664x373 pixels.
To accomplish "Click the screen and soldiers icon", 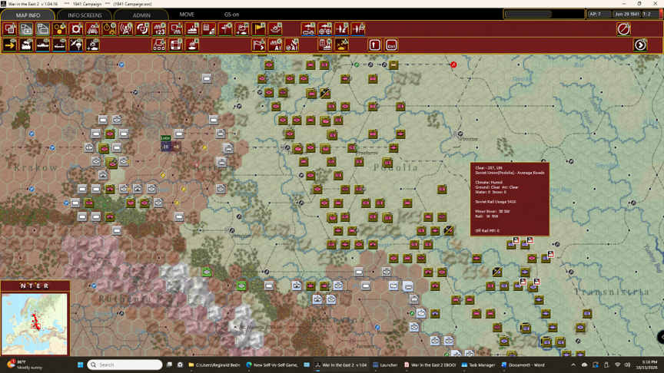I will [176, 29].
